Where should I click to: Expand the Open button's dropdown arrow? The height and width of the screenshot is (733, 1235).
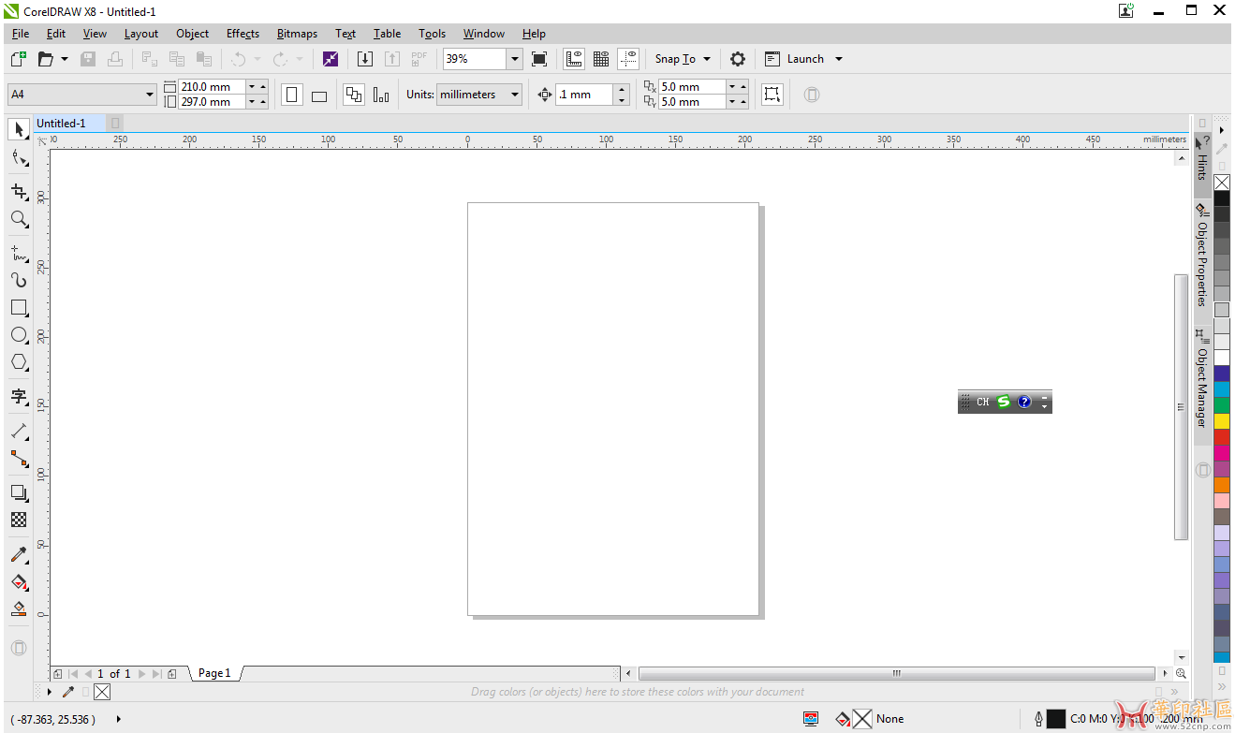[x=65, y=59]
